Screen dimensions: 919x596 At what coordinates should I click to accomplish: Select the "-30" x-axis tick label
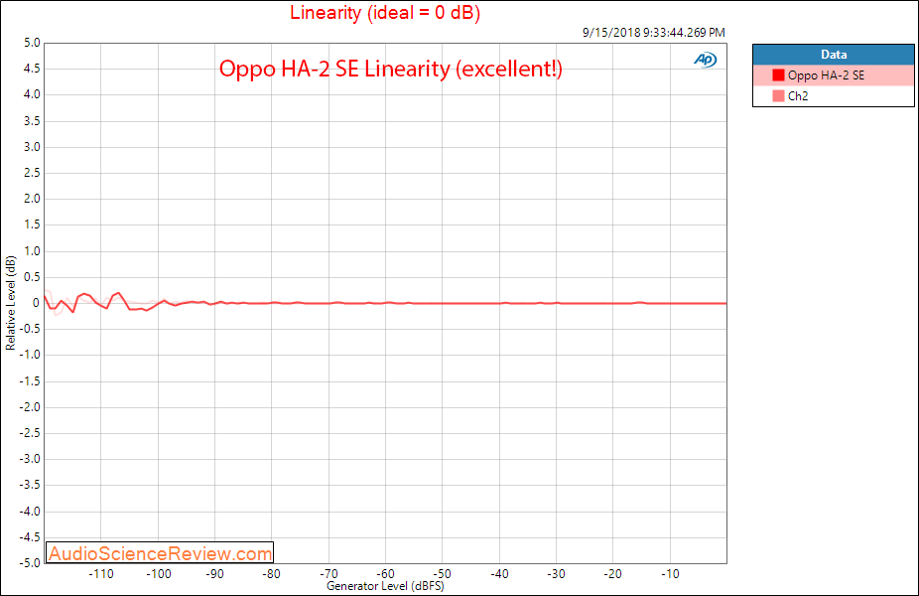point(556,574)
